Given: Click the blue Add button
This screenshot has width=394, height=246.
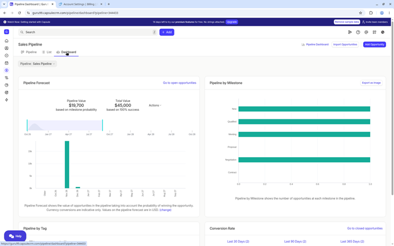Looking at the screenshot, I should (167, 32).
